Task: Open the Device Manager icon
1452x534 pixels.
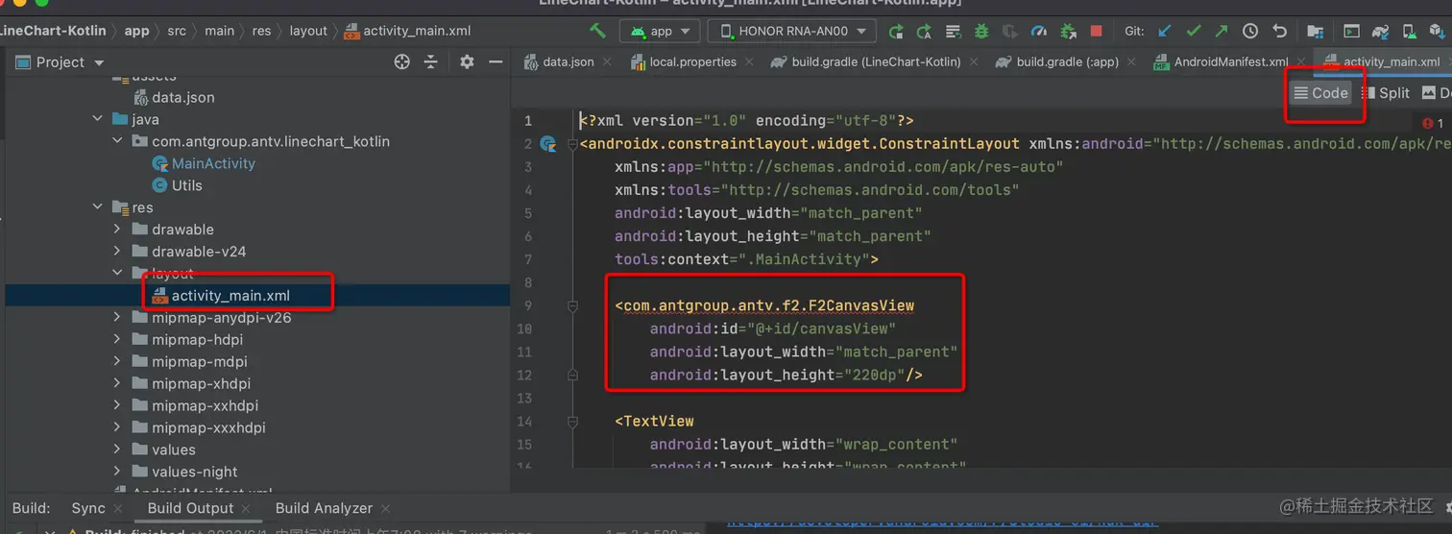Action: point(1409,31)
